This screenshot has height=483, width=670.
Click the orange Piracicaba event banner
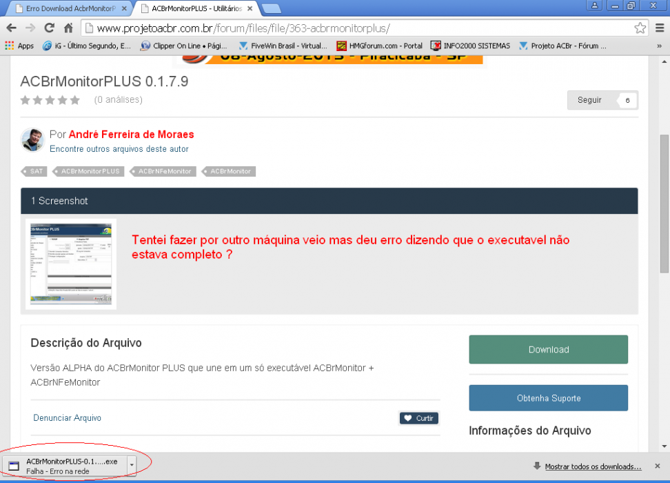(x=329, y=59)
